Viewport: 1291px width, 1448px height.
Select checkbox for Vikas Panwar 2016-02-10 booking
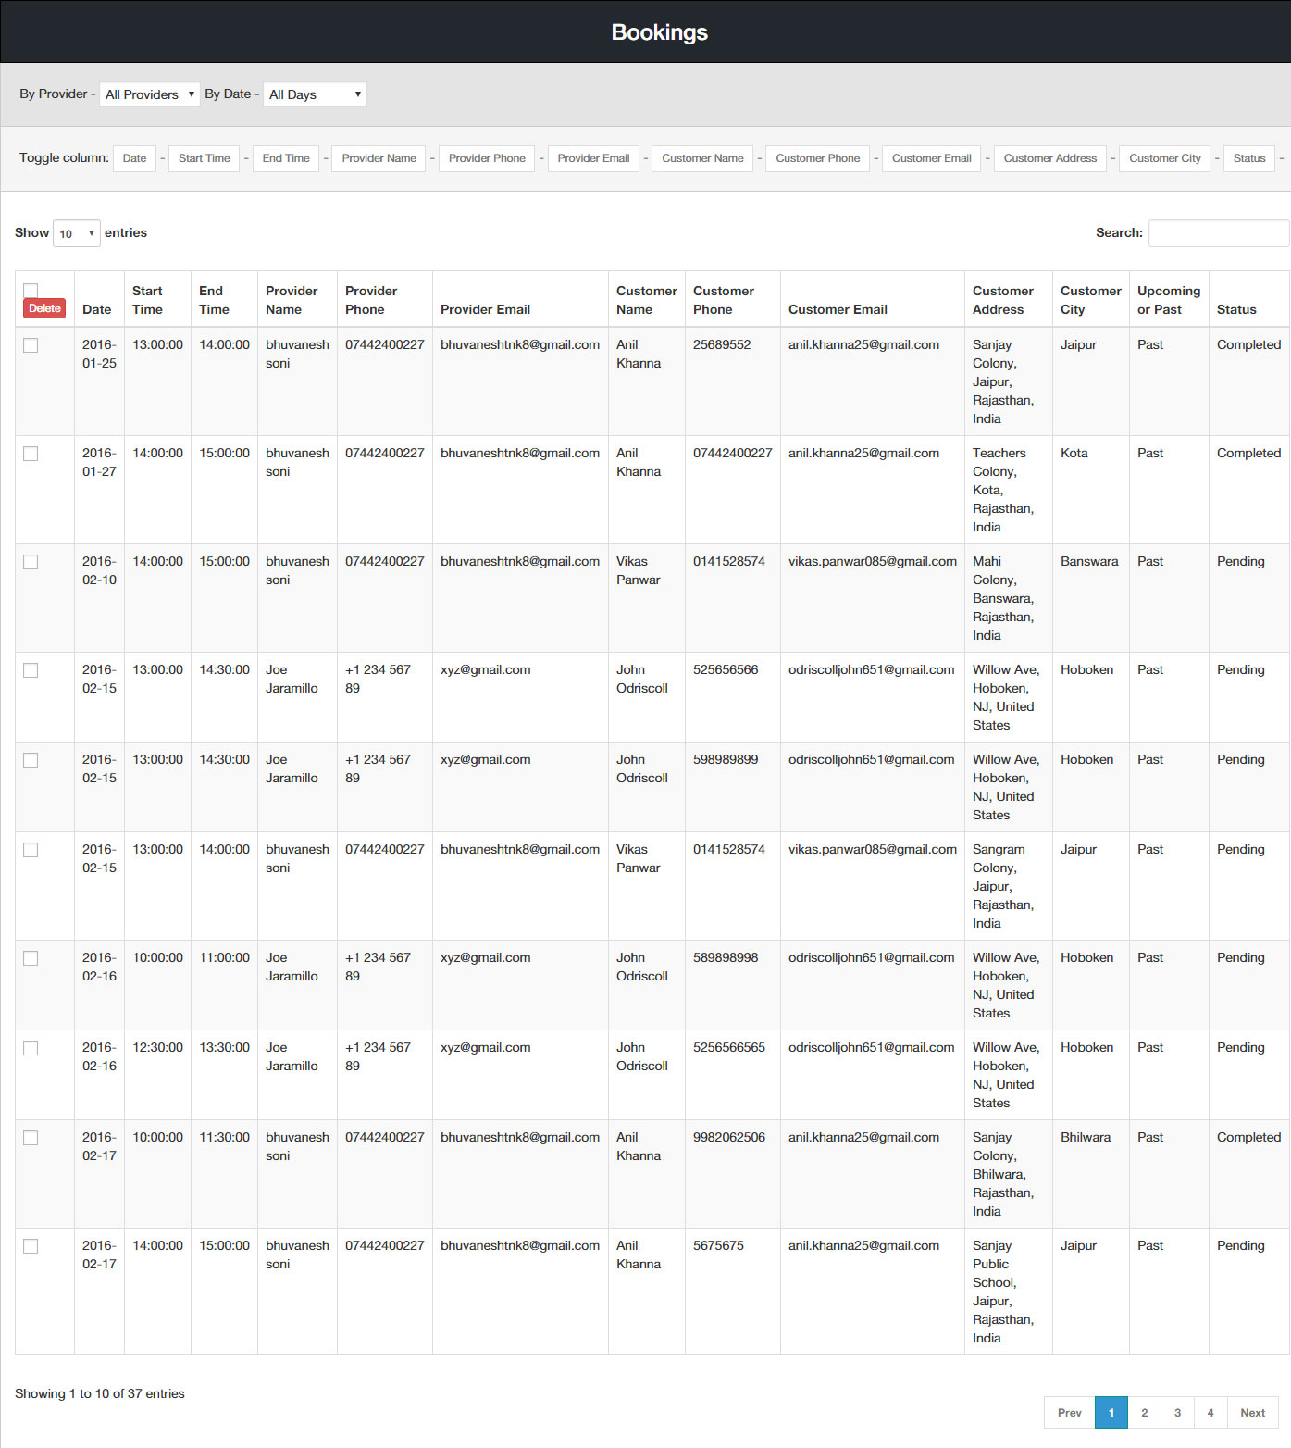point(31,562)
